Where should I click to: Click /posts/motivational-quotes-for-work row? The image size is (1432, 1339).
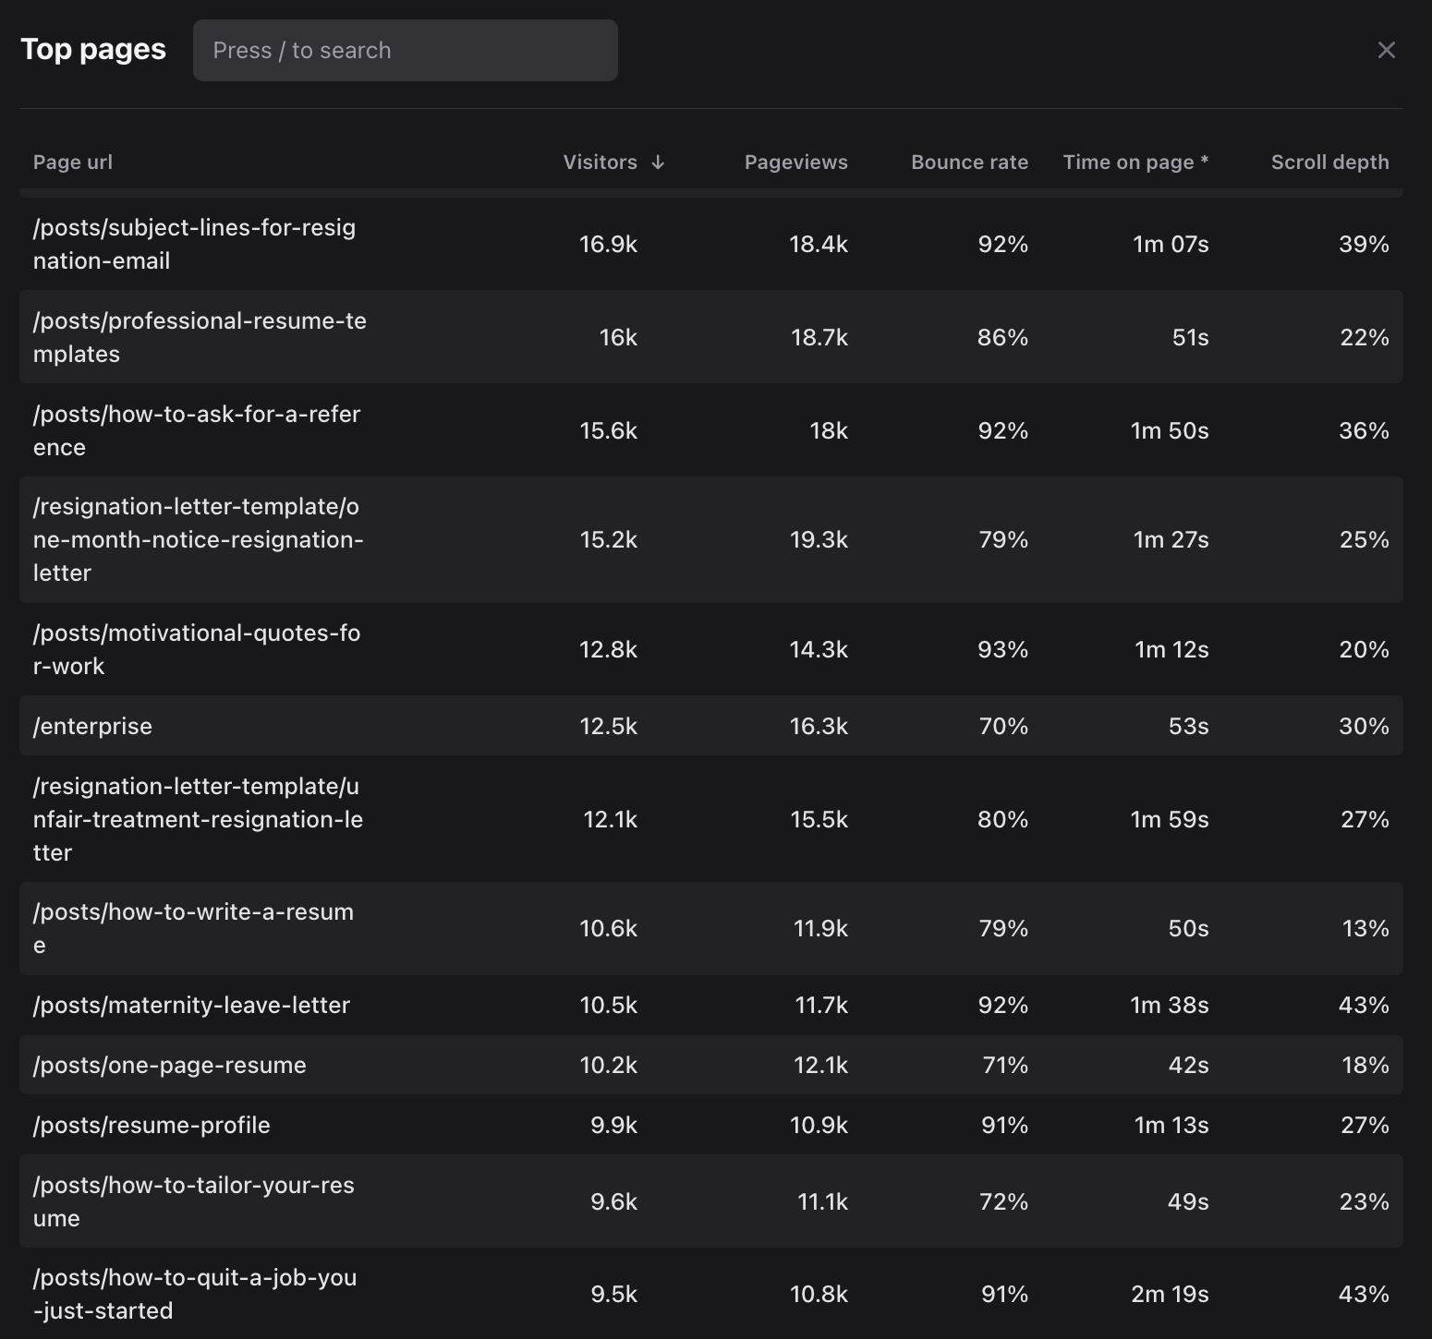point(197,649)
